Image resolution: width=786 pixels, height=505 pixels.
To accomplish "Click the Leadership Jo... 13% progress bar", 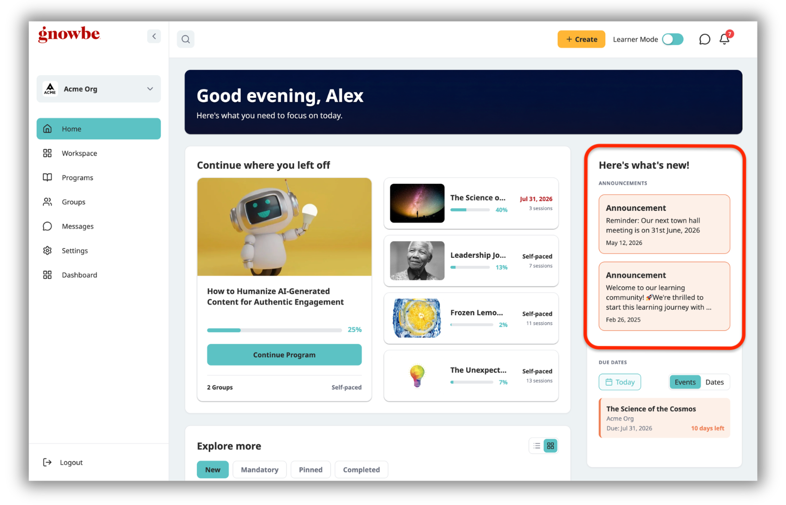I will [x=470, y=267].
